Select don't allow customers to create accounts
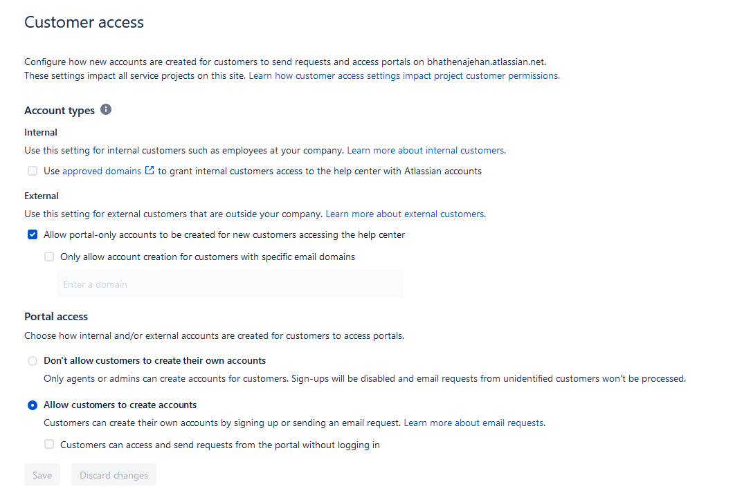The height and width of the screenshot is (500, 742). click(32, 360)
